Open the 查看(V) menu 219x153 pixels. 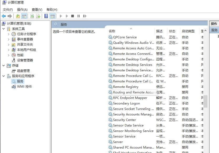(x=37, y=10)
